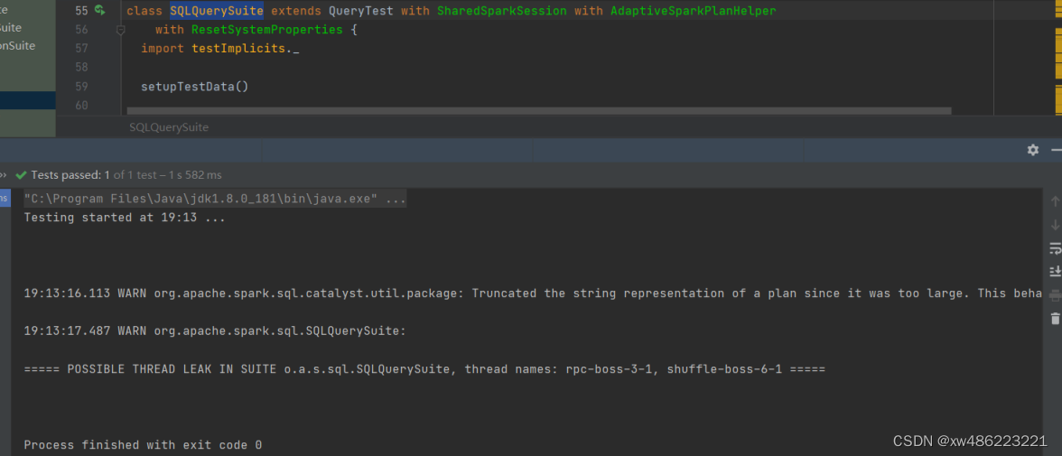Select the highlighted SQLQuerySuite class name

(x=217, y=11)
